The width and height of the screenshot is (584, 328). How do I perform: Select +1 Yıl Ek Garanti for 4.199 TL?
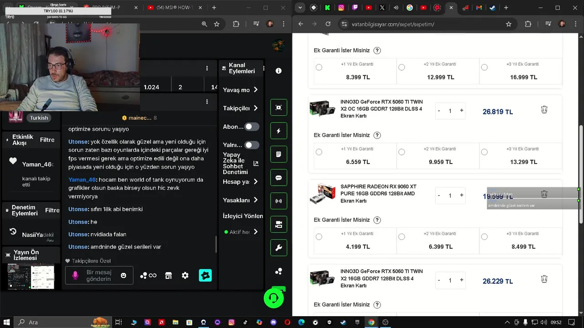(x=319, y=237)
